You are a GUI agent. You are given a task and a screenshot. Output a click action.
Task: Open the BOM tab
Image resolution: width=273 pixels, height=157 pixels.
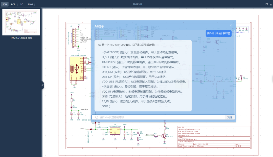coord(30,4)
